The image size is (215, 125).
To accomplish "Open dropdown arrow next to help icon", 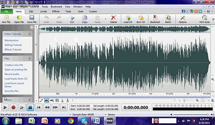I will click(x=212, y=11).
